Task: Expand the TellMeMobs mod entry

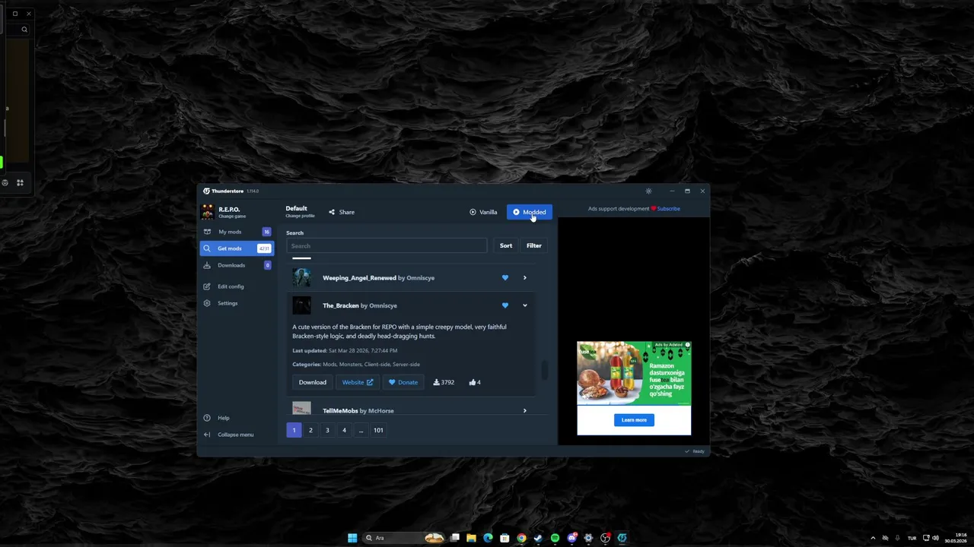Action: 524,411
